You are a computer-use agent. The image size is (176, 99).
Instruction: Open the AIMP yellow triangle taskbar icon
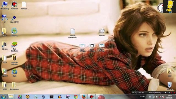28,97
